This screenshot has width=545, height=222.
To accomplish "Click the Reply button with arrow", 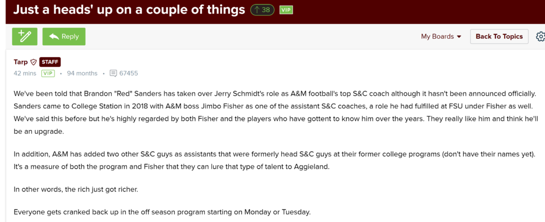I will pos(64,36).
